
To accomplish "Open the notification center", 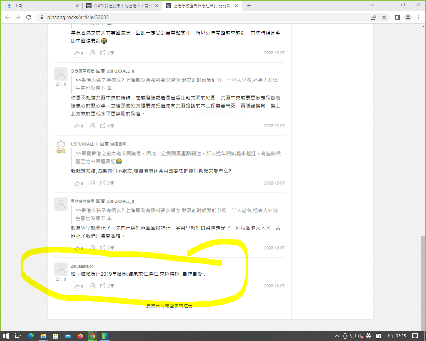I will [415, 336].
